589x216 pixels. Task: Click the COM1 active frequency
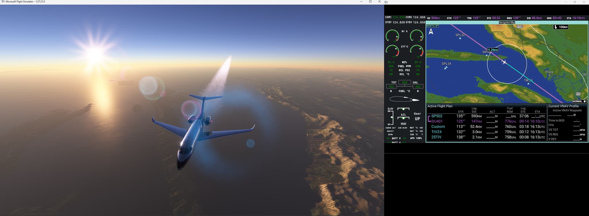pyautogui.click(x=398, y=17)
